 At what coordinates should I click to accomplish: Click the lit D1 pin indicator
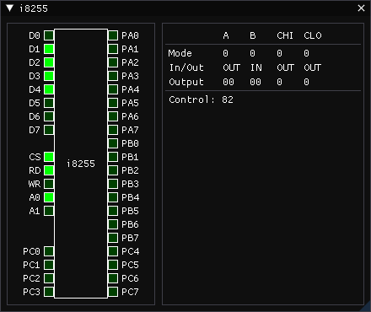pyautogui.click(x=49, y=49)
